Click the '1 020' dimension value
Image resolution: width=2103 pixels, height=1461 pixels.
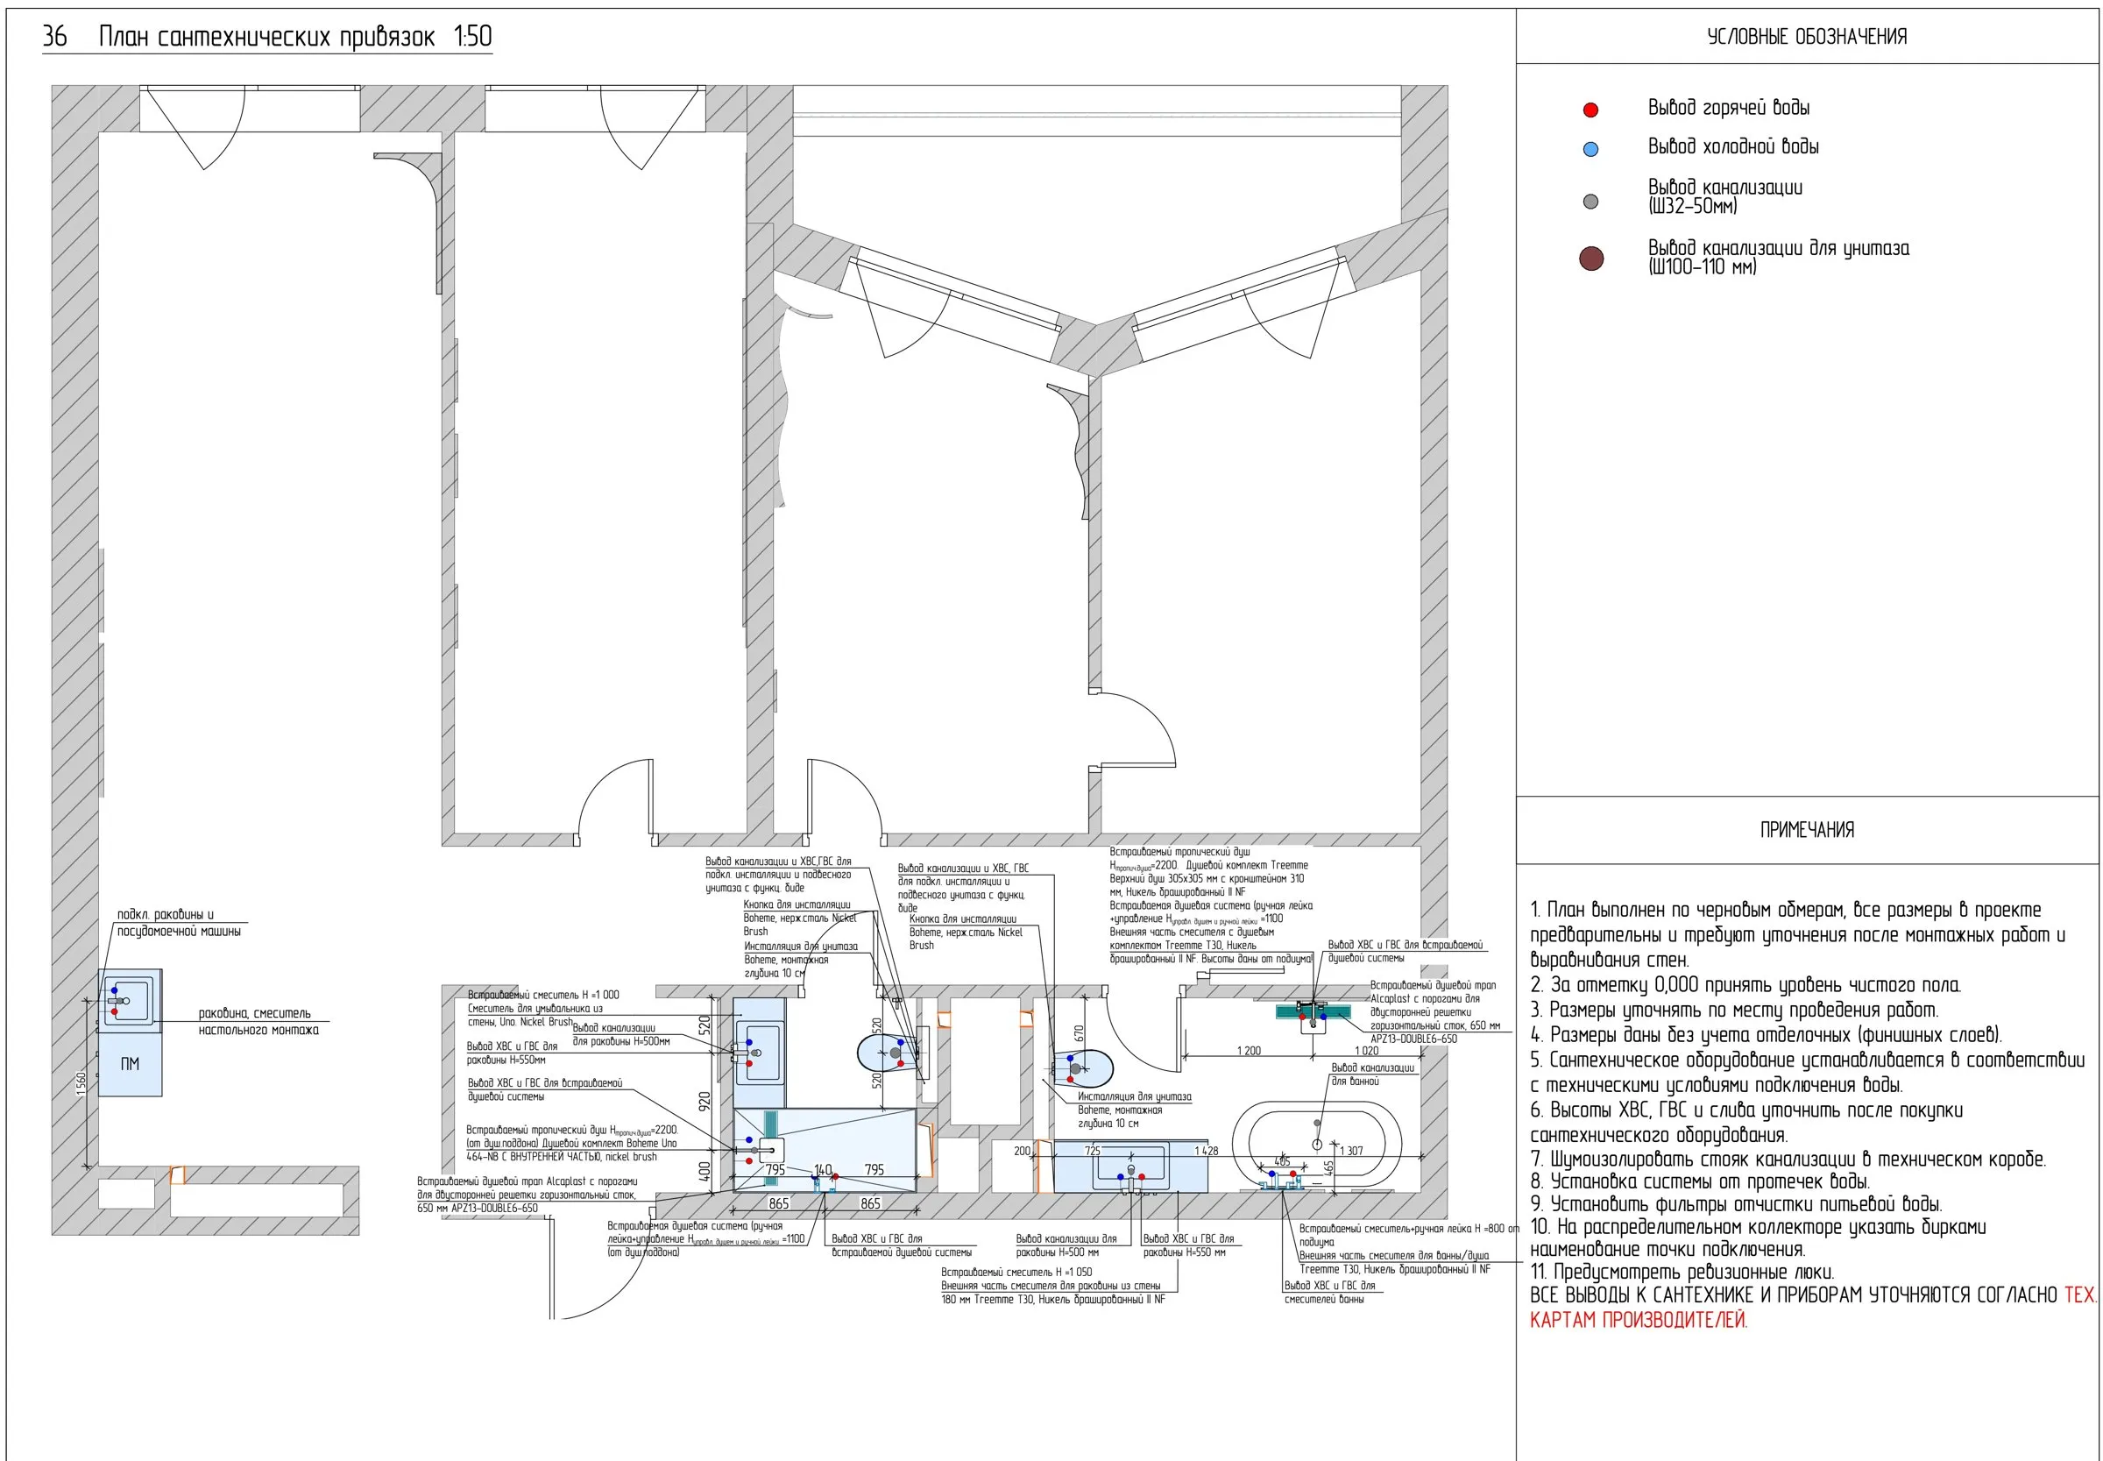pyautogui.click(x=1365, y=1051)
